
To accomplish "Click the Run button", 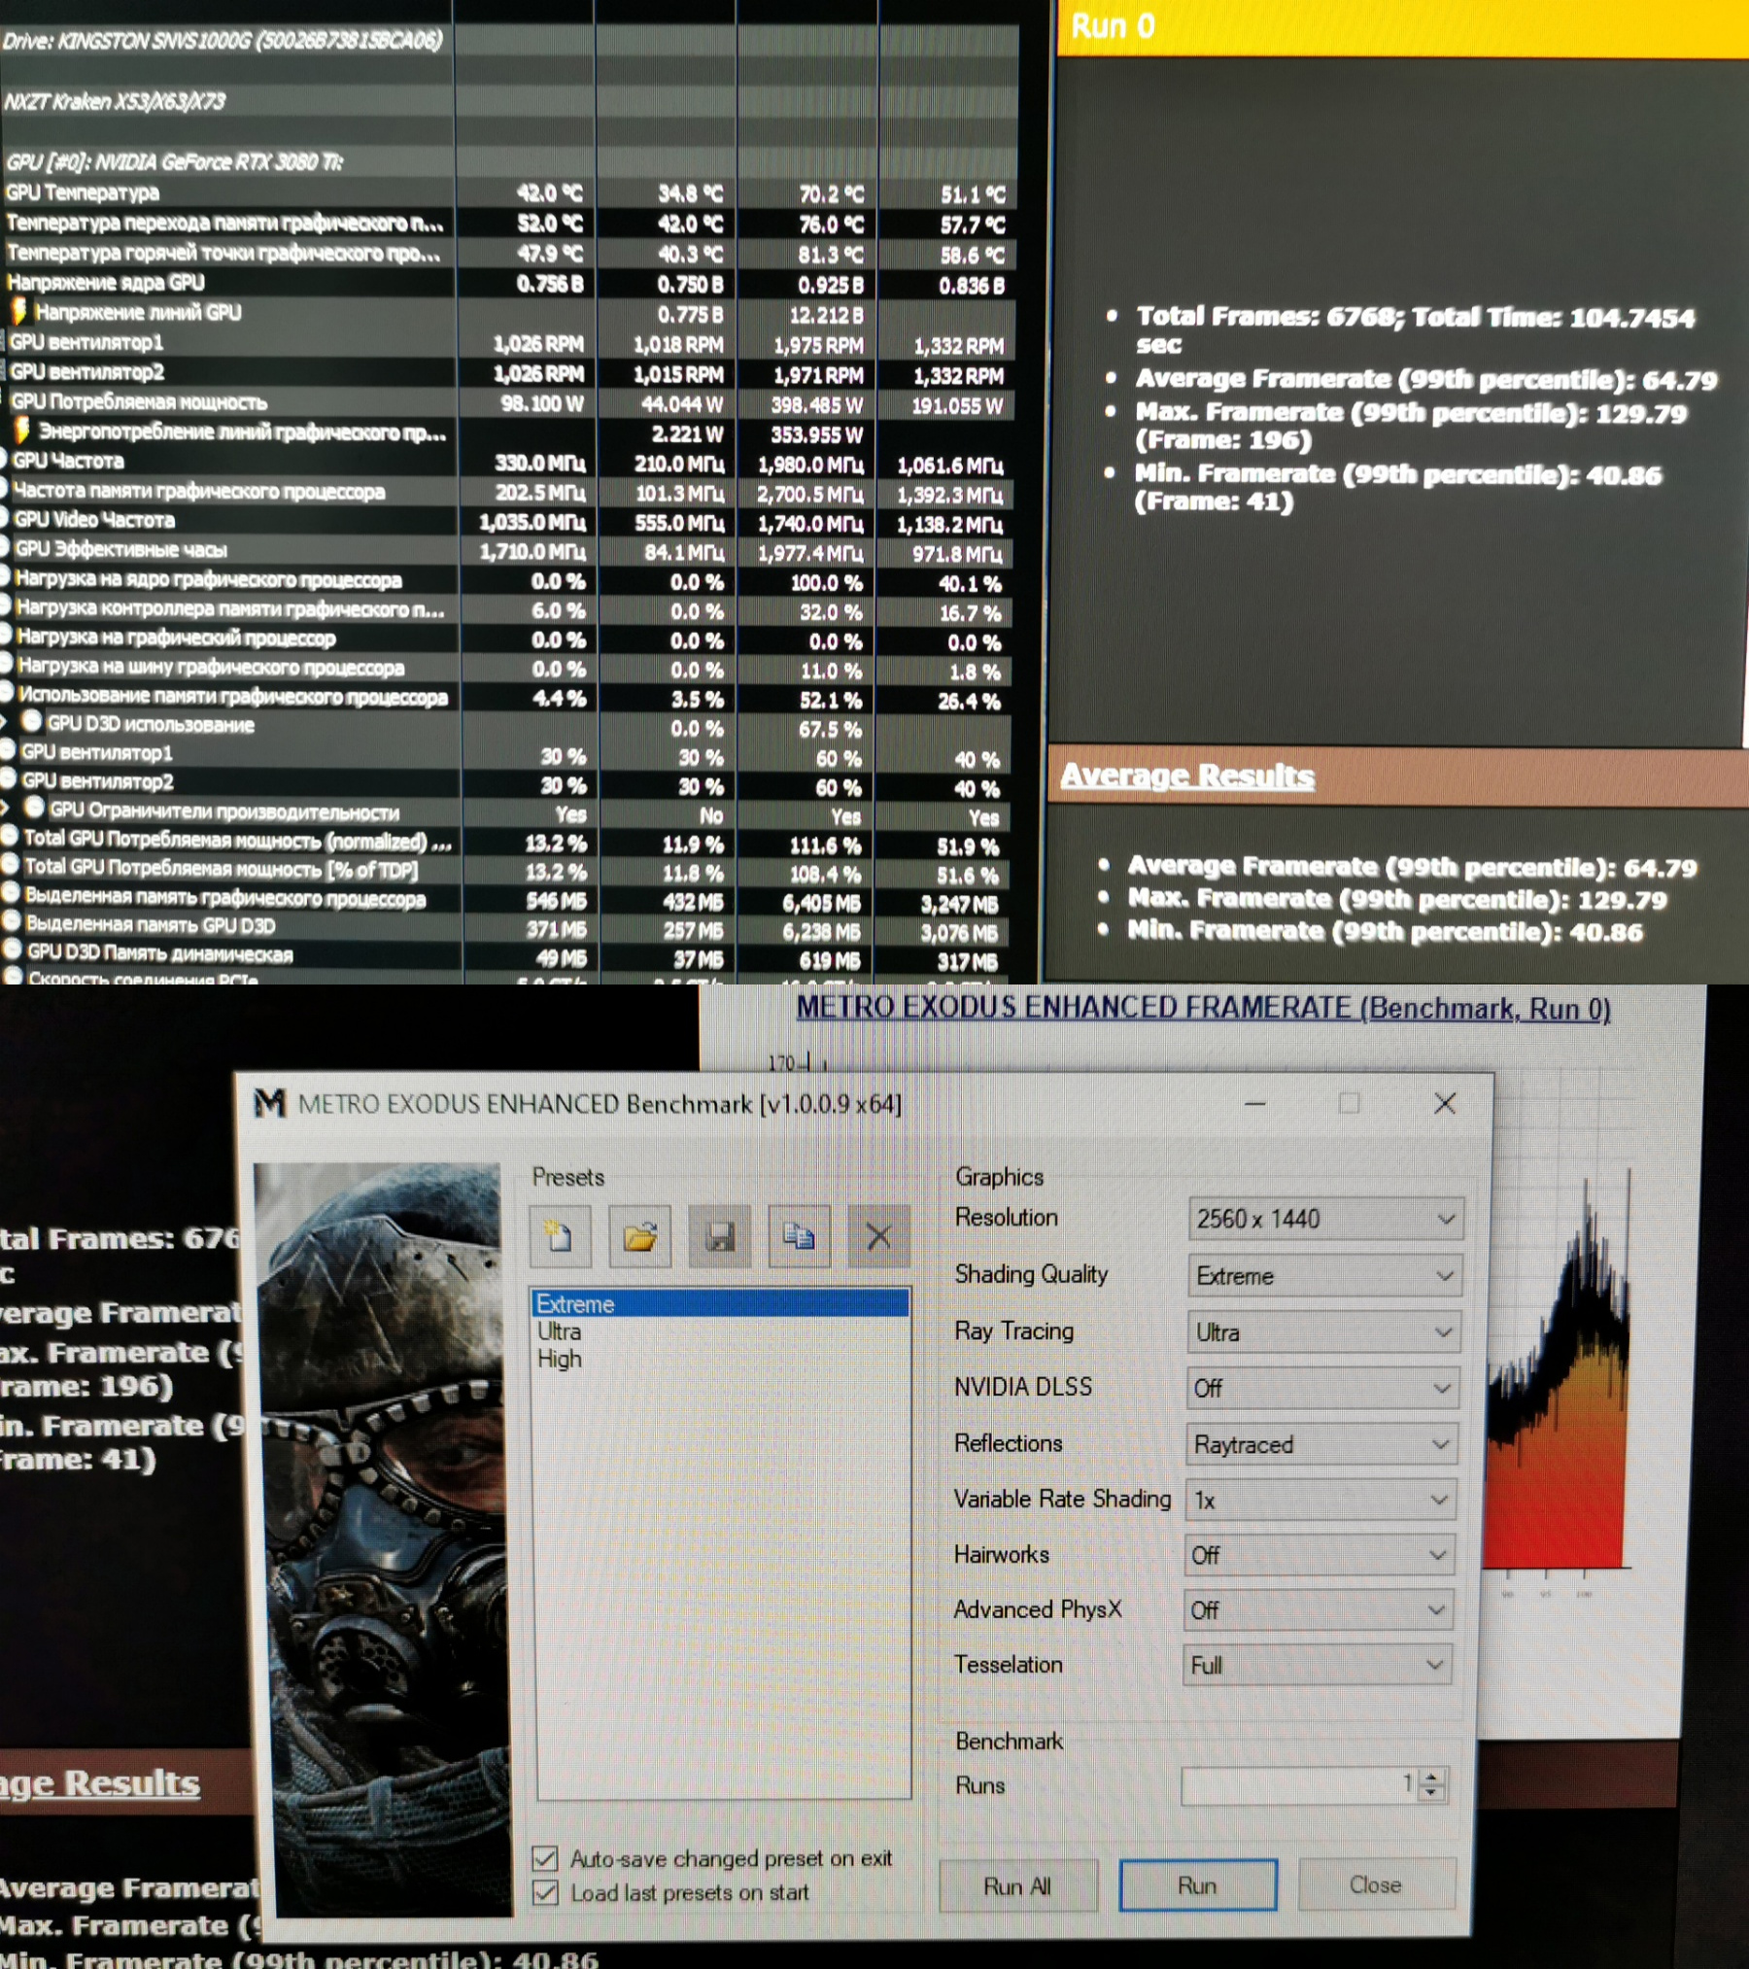I will [x=1197, y=1885].
